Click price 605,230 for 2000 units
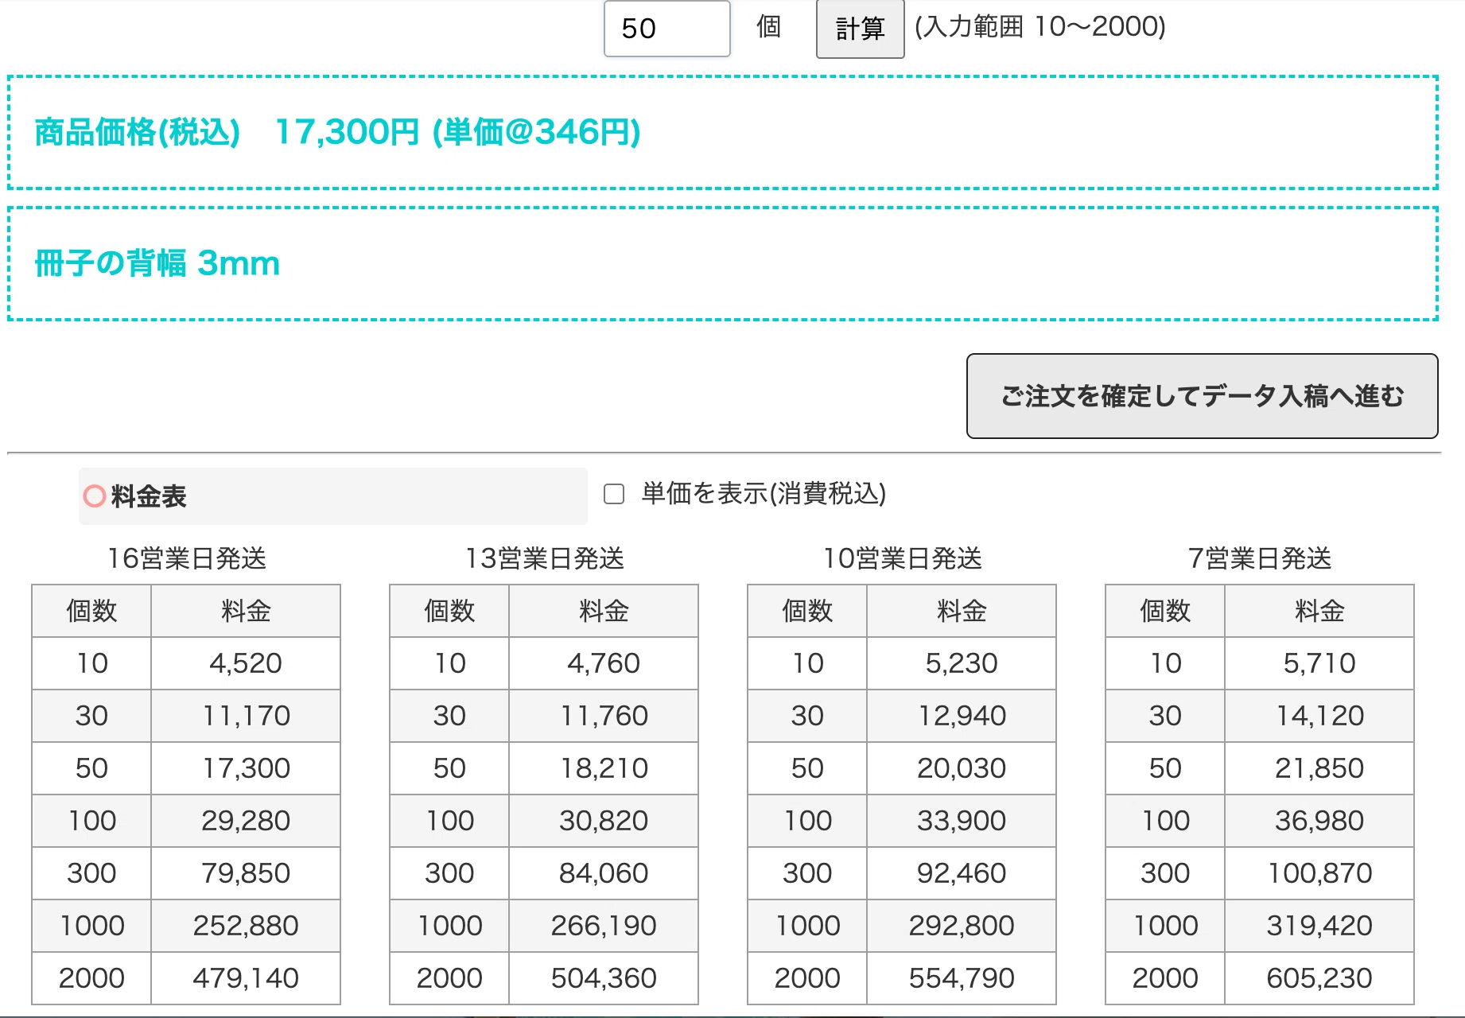1465x1018 pixels. (1319, 978)
